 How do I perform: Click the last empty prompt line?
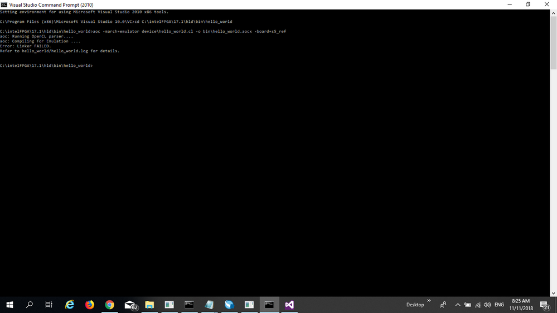tap(46, 66)
